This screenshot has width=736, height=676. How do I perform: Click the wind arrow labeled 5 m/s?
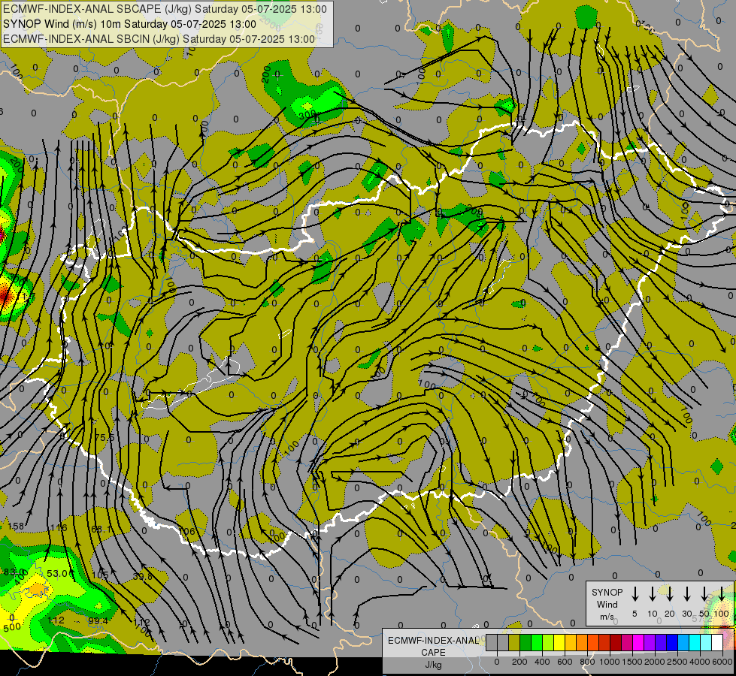(x=635, y=594)
